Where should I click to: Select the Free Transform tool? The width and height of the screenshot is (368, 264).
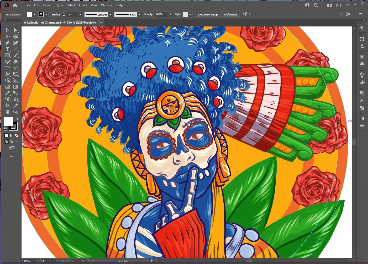click(15, 74)
